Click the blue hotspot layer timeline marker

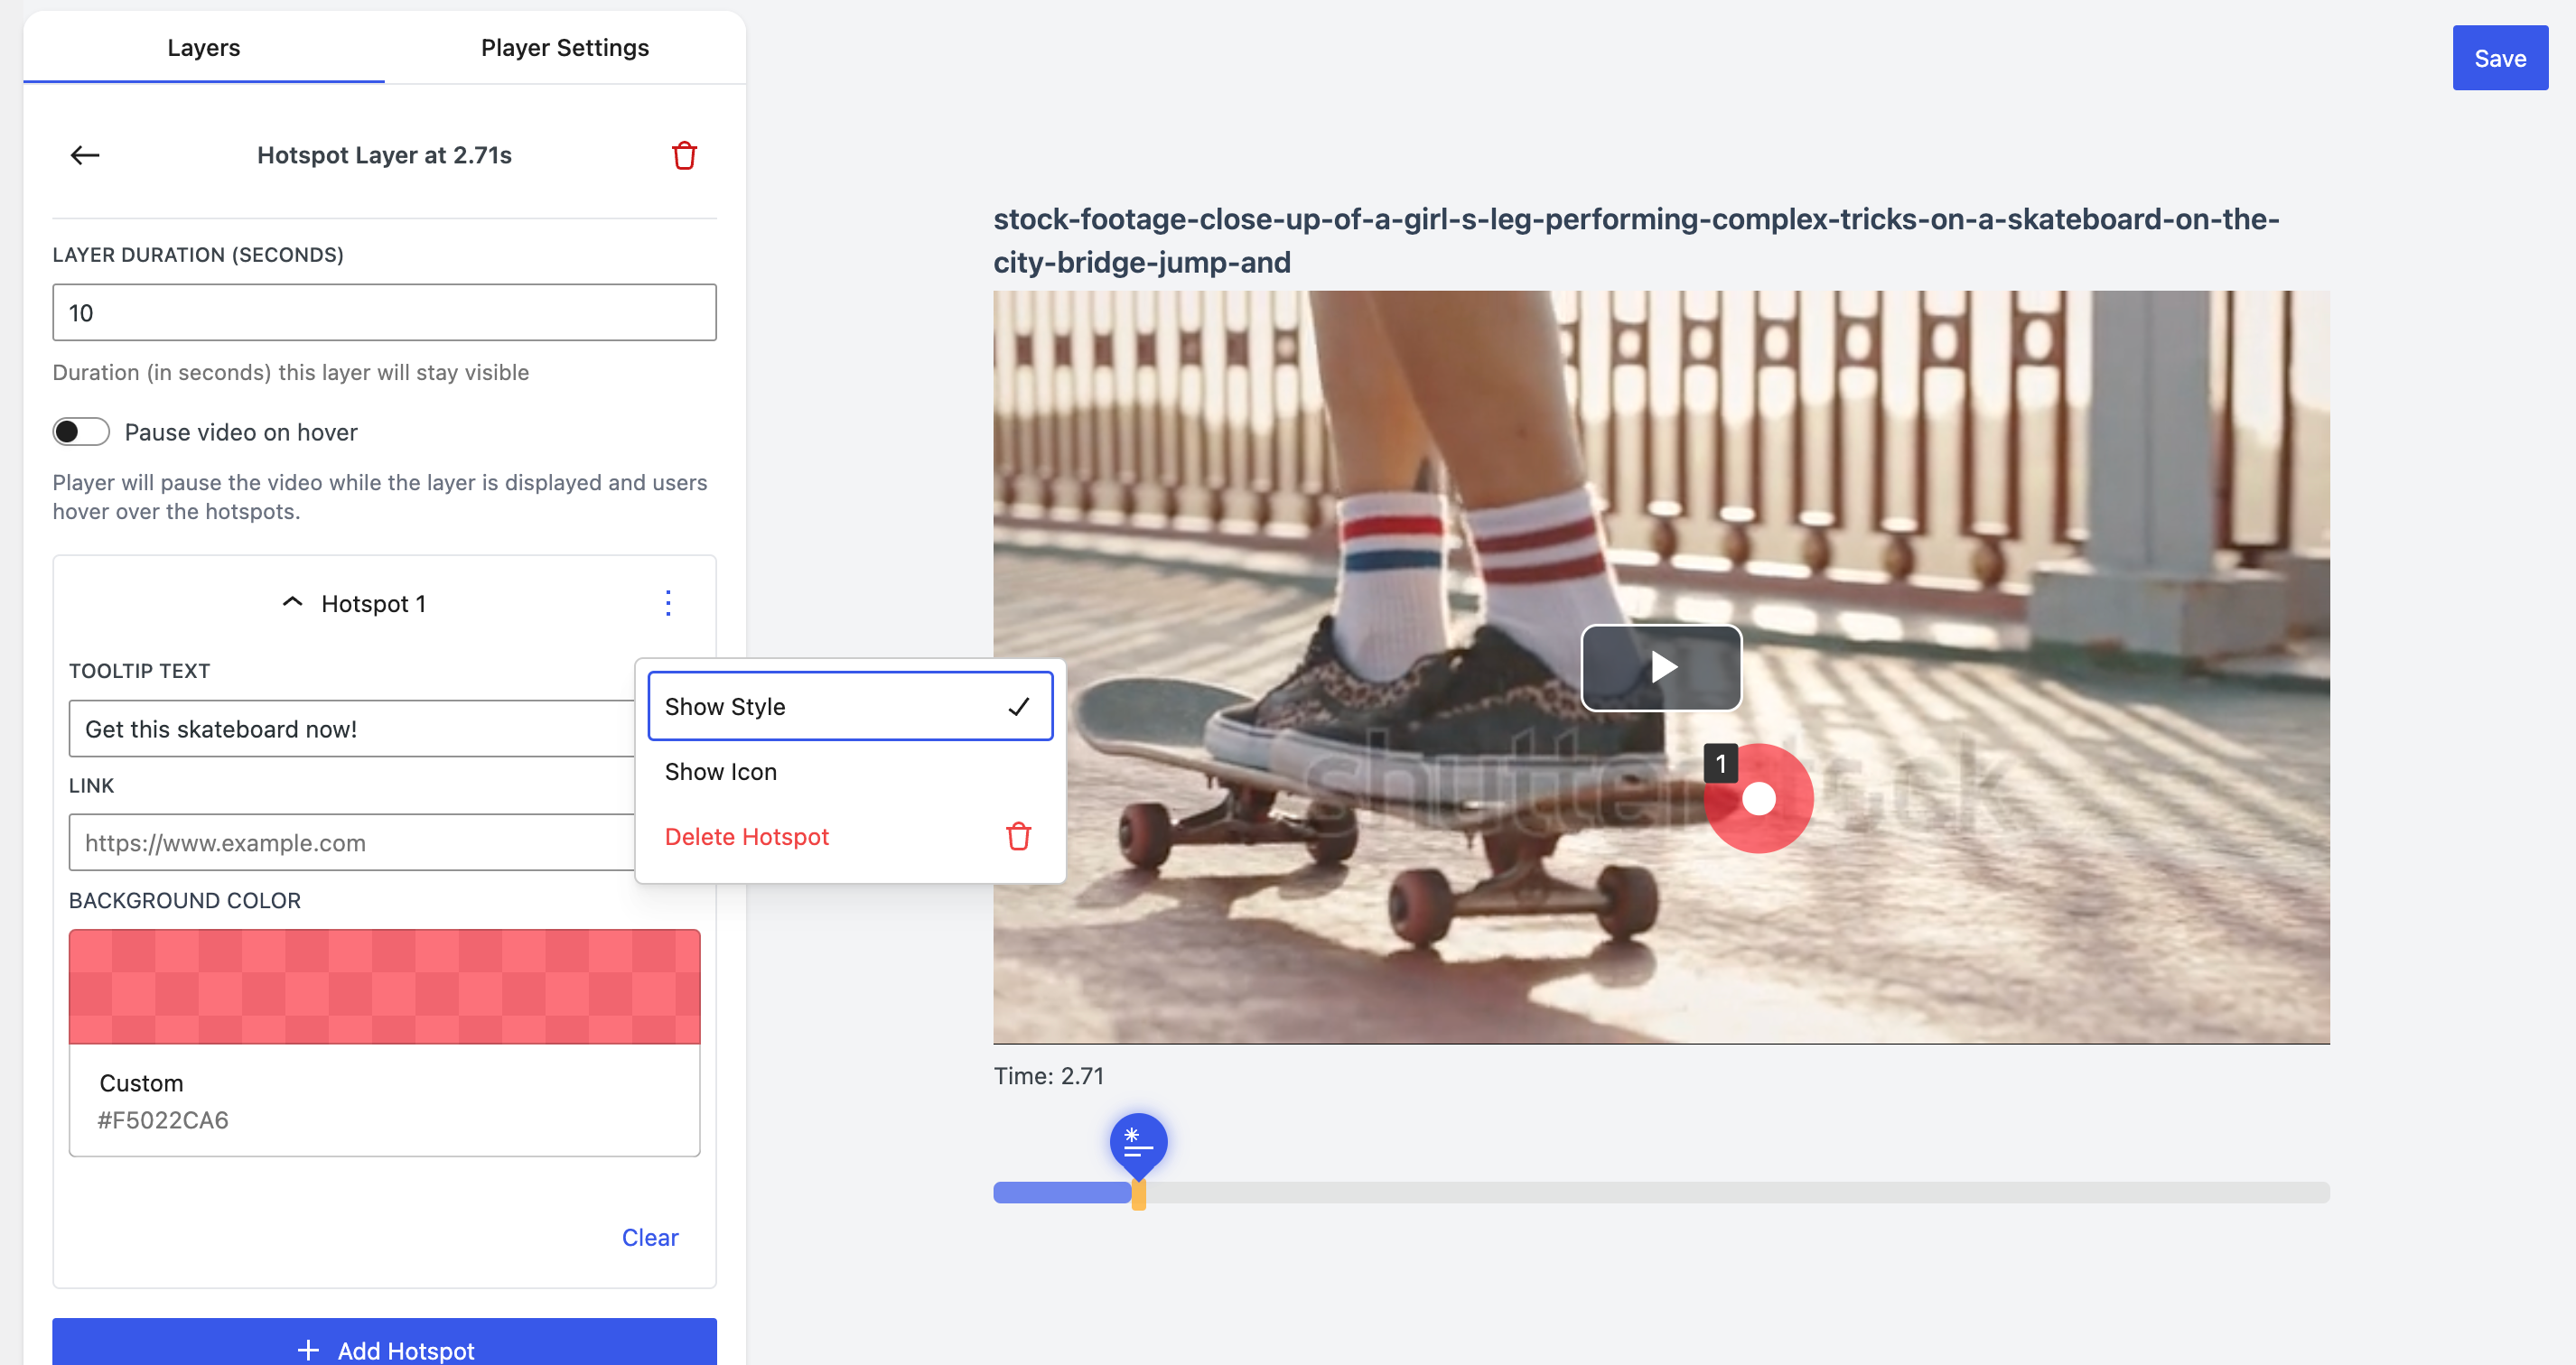click(1138, 1142)
